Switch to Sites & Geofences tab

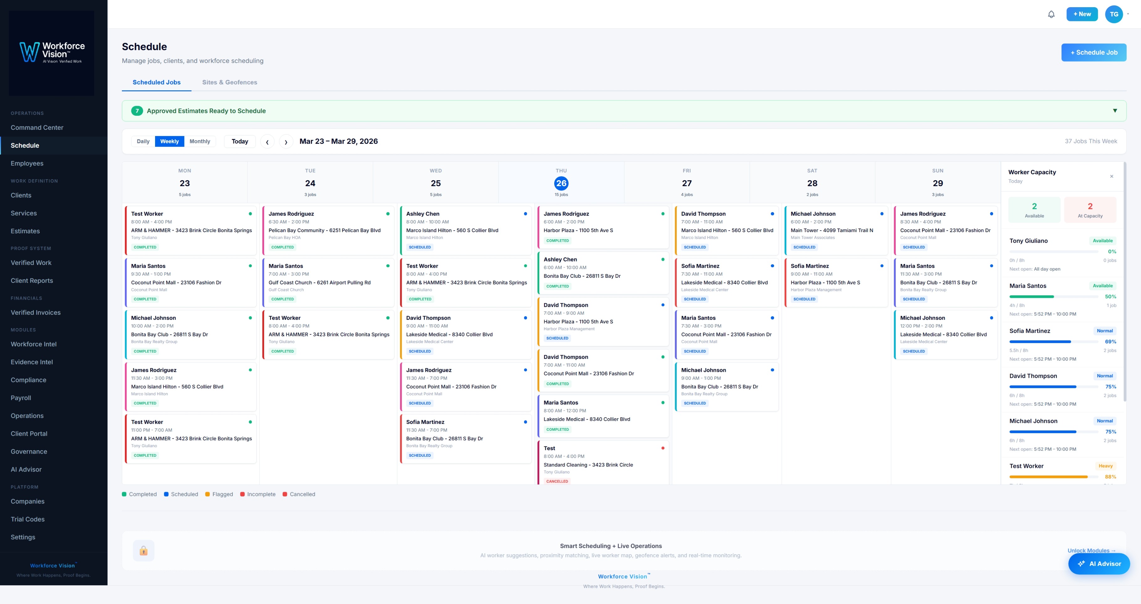click(x=229, y=82)
